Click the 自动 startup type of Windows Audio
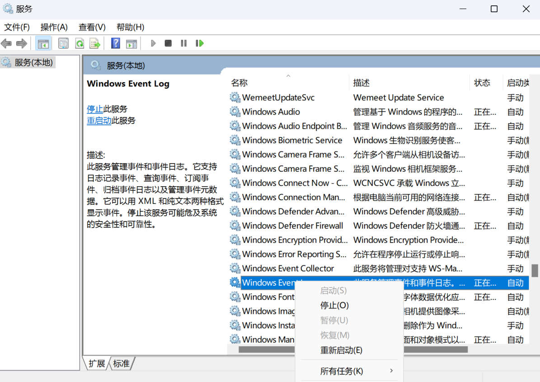 click(515, 112)
